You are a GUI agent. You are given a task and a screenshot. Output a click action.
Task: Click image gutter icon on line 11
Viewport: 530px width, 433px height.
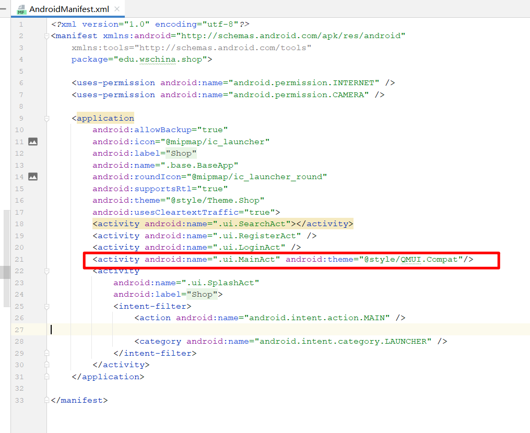point(33,142)
